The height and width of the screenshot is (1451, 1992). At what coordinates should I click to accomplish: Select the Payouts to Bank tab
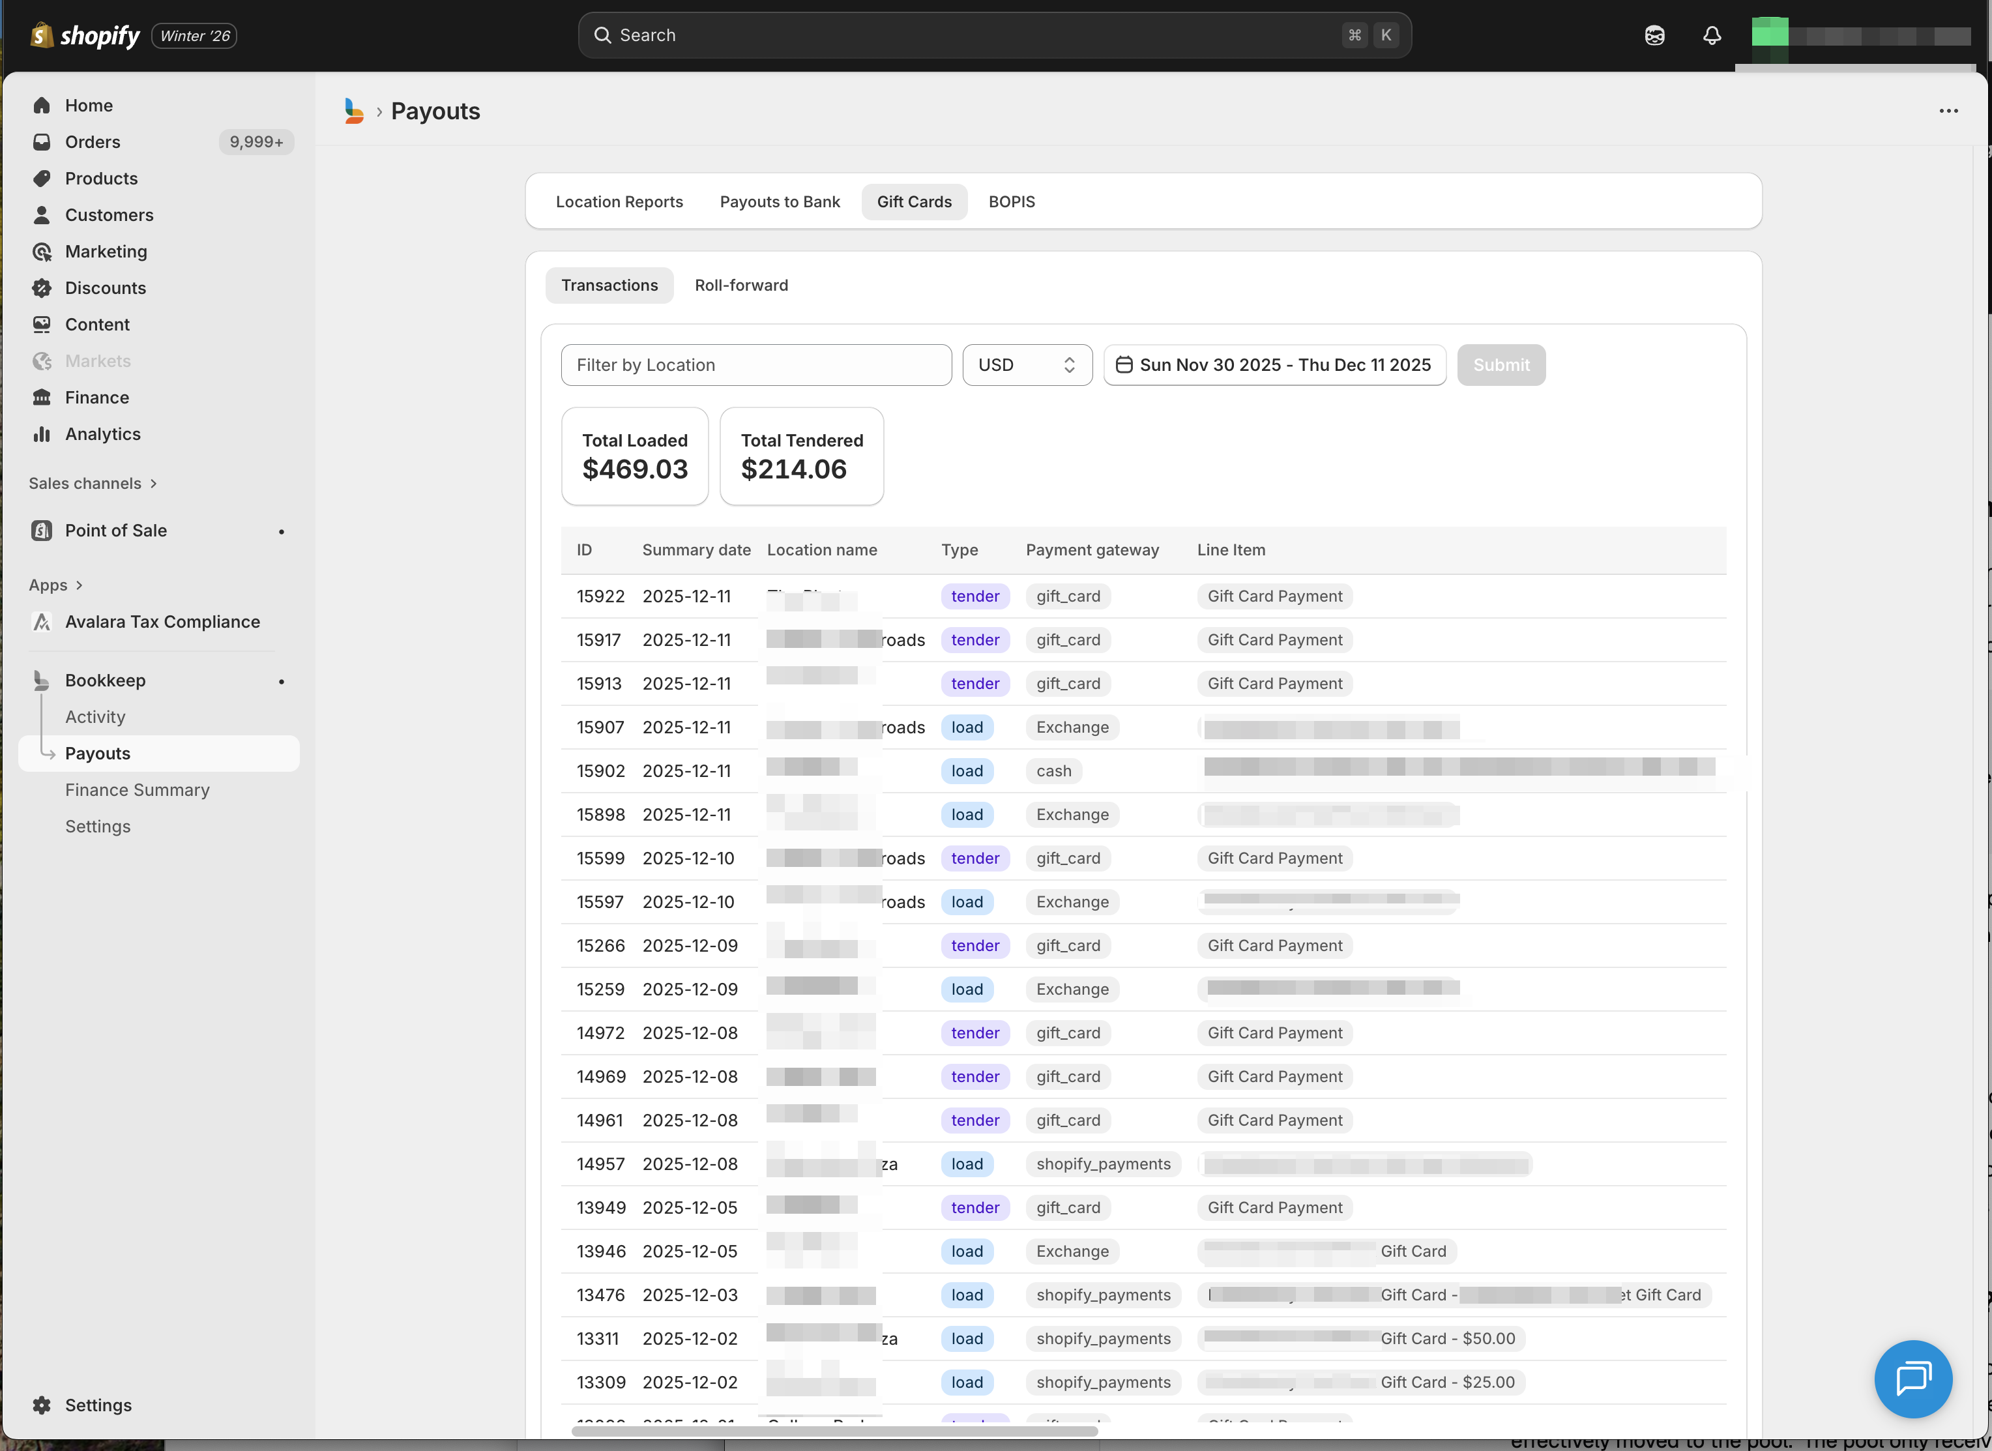point(779,201)
